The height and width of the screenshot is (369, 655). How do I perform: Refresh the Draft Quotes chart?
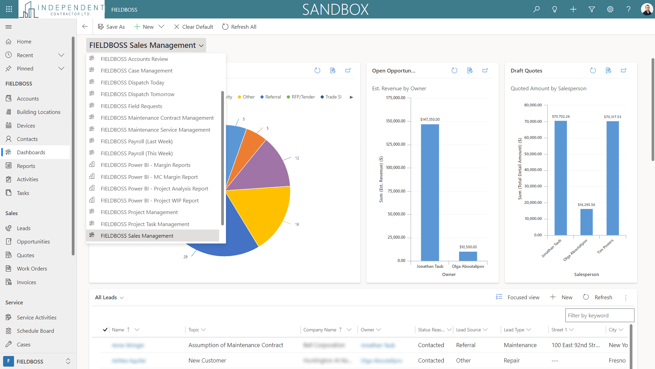click(593, 70)
